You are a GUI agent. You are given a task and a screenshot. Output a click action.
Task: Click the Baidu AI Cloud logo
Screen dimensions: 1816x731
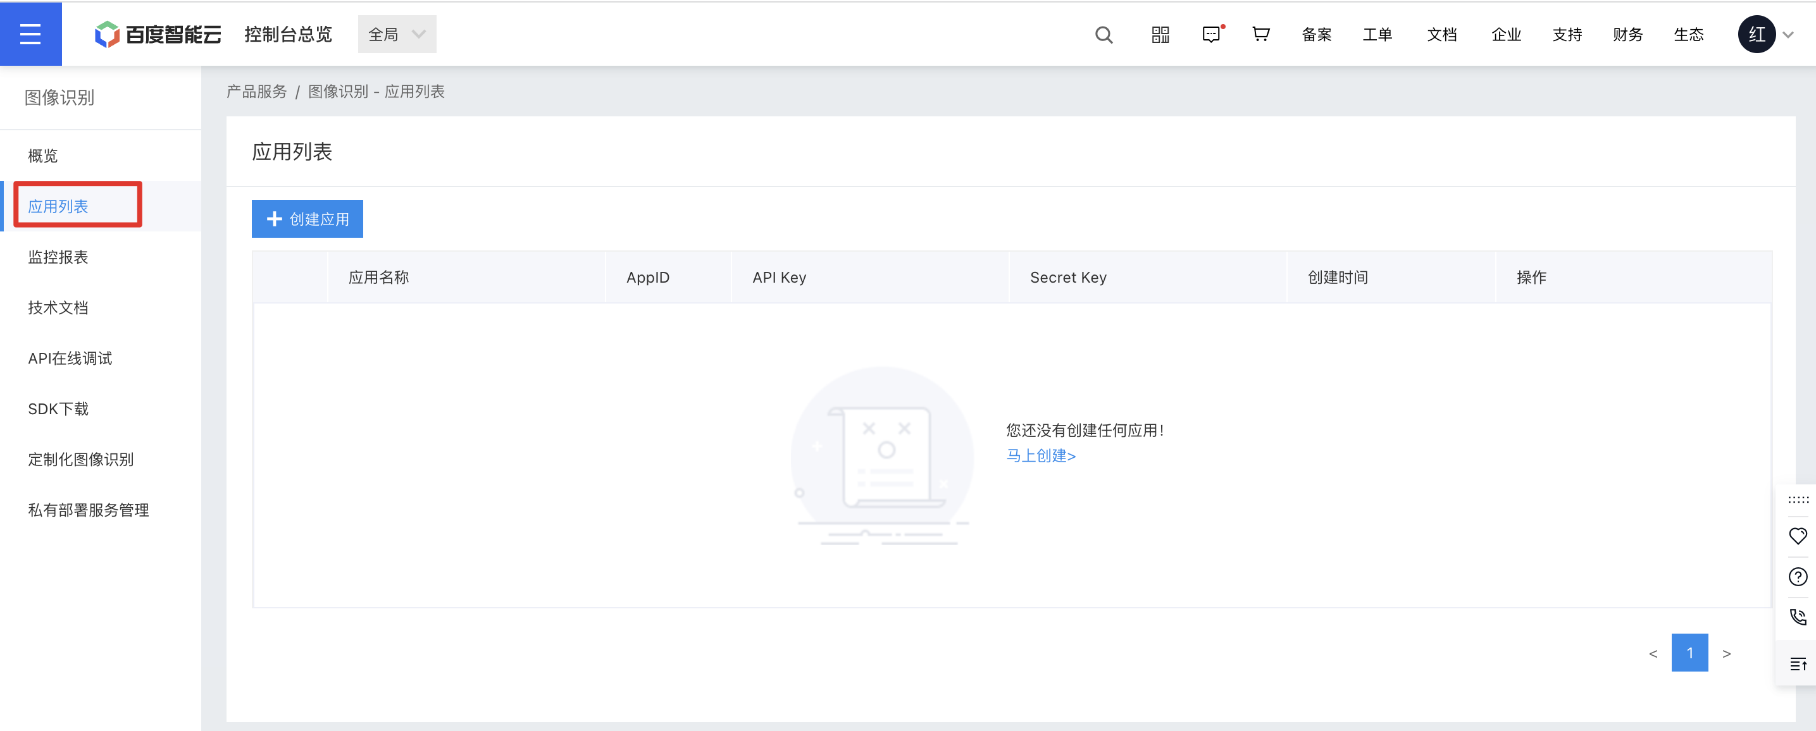point(158,34)
